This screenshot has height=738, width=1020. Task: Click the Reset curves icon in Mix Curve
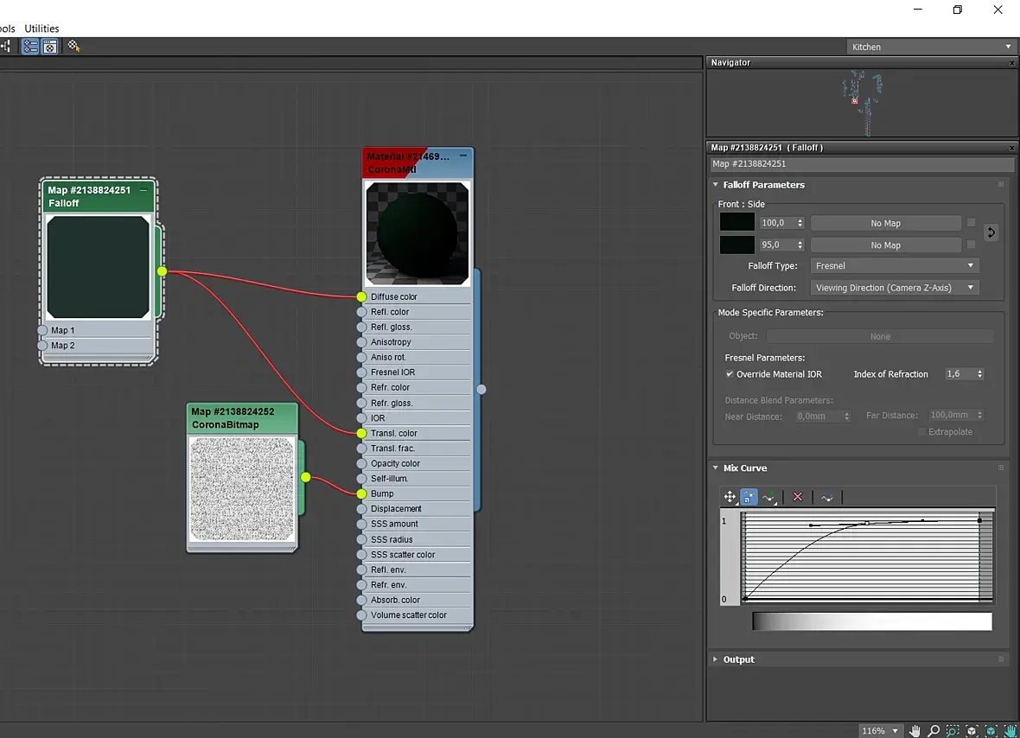[x=827, y=497]
